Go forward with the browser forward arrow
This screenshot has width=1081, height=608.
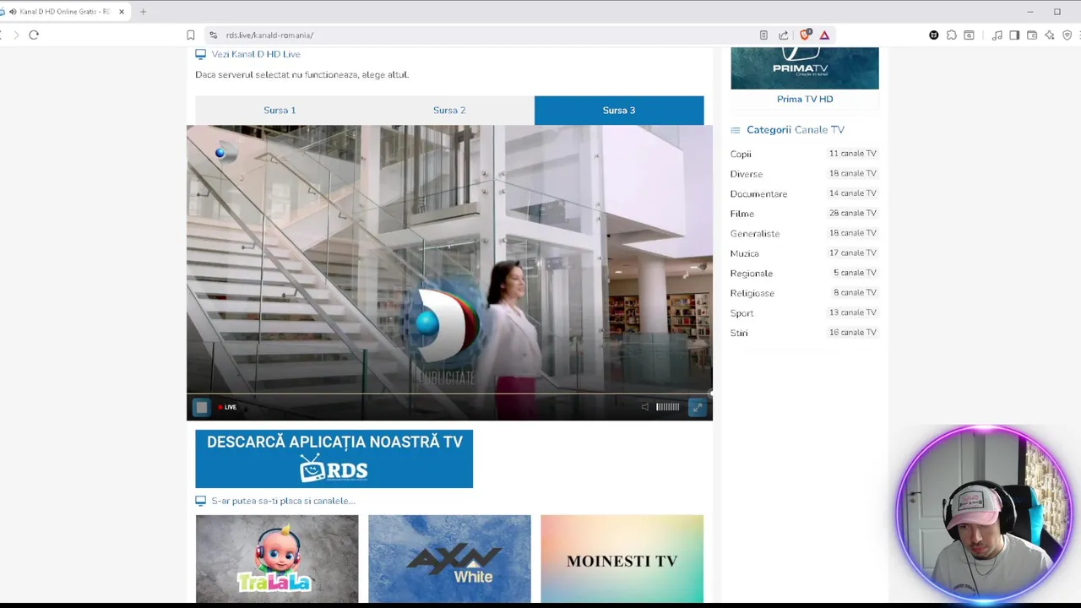(x=15, y=35)
